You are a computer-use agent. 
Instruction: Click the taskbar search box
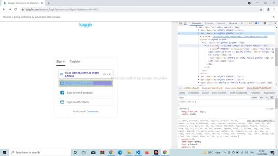[40, 152]
